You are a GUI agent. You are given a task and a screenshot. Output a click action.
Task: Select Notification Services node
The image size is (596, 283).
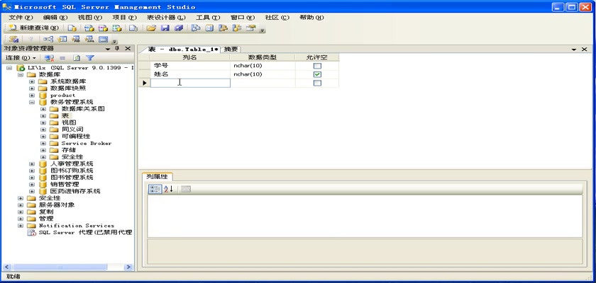pos(77,226)
